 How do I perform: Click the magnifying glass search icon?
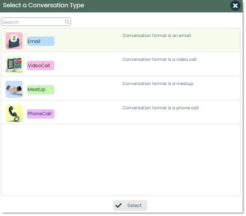(x=67, y=22)
